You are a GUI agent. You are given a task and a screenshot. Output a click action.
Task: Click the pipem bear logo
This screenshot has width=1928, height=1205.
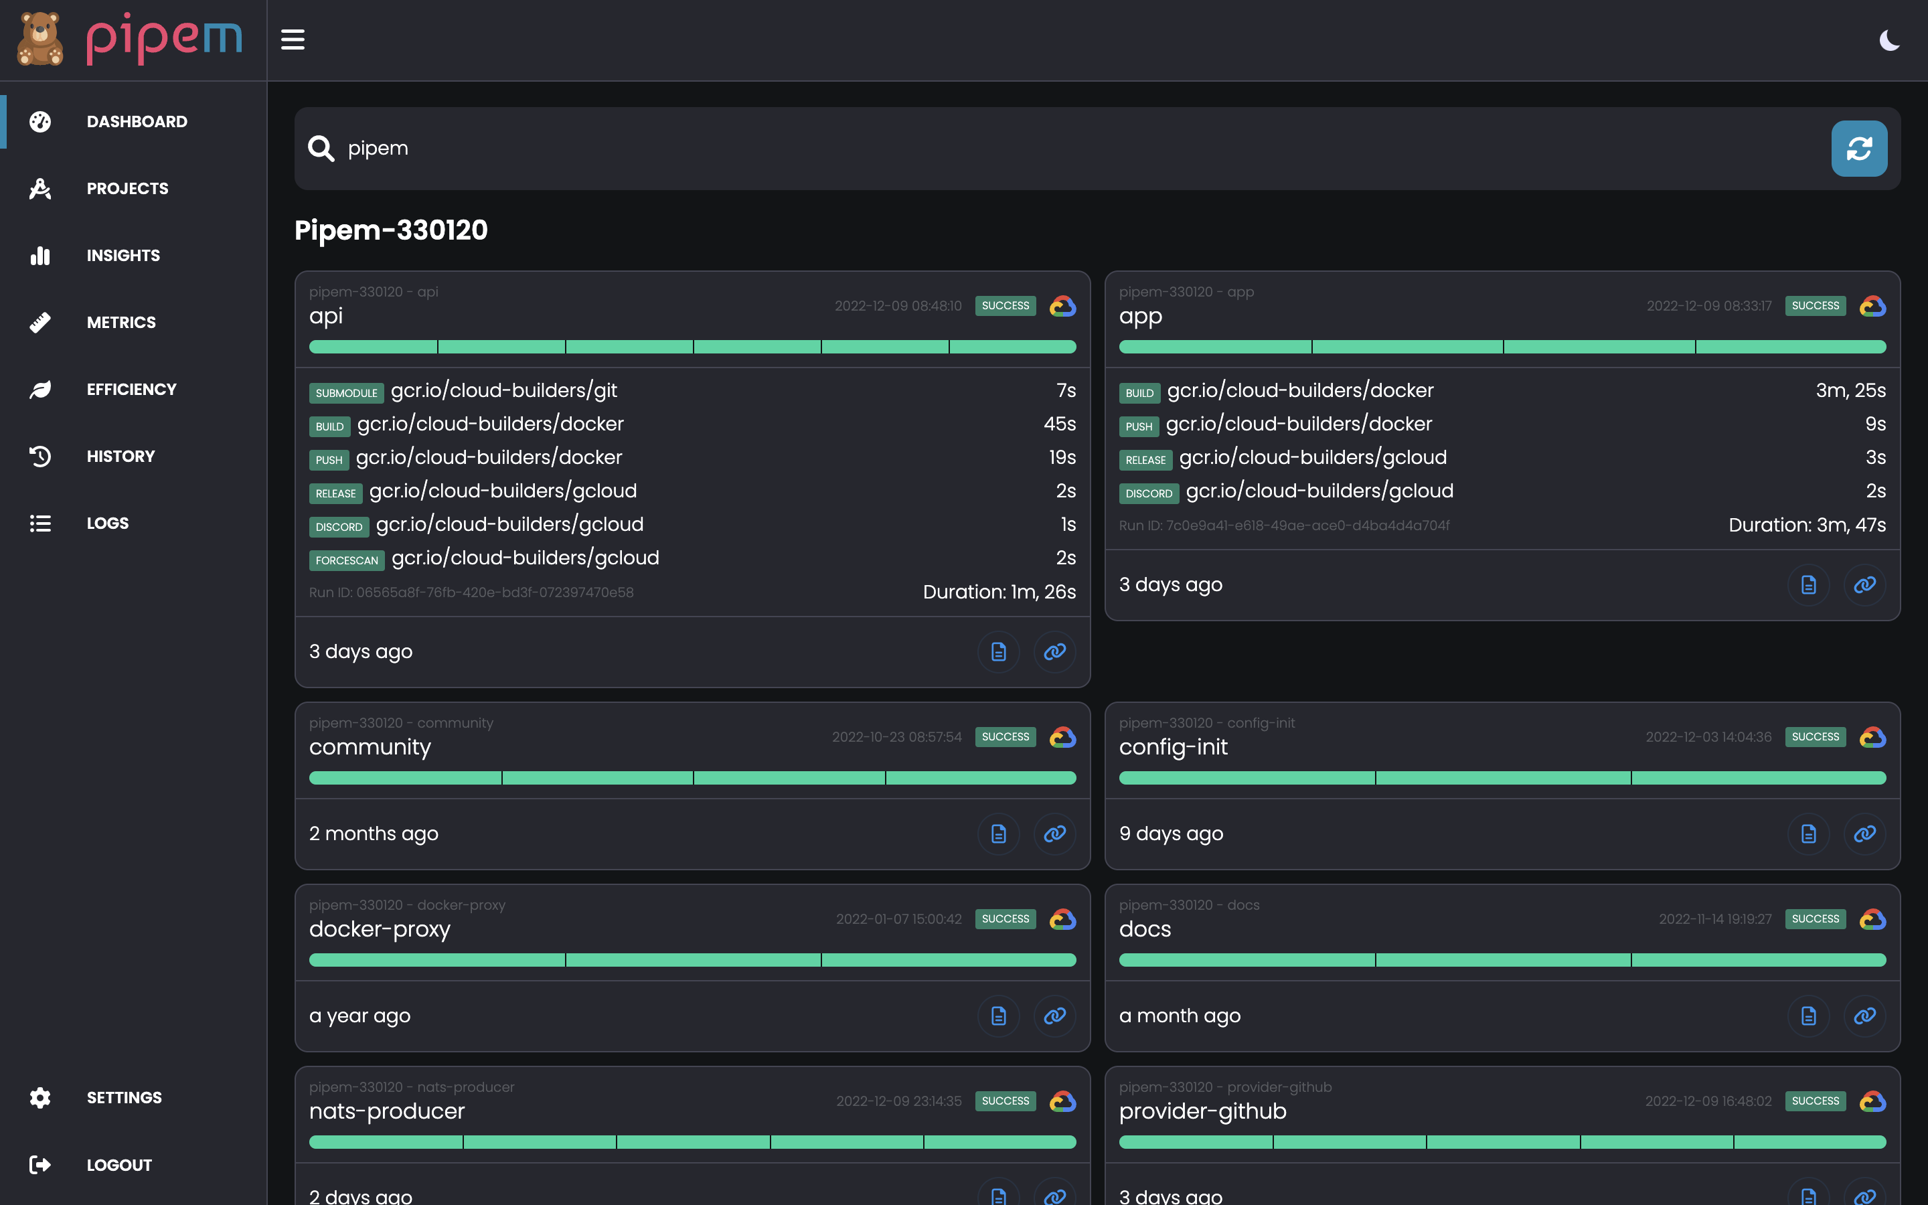point(39,39)
